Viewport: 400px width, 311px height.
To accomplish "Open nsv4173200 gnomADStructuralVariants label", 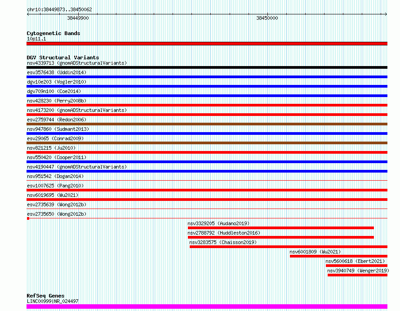I will click(x=77, y=110).
